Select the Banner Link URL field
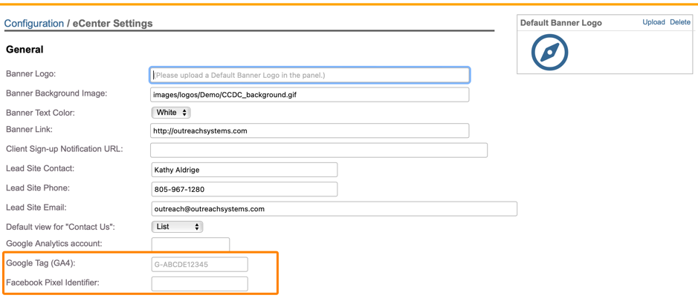 310,131
